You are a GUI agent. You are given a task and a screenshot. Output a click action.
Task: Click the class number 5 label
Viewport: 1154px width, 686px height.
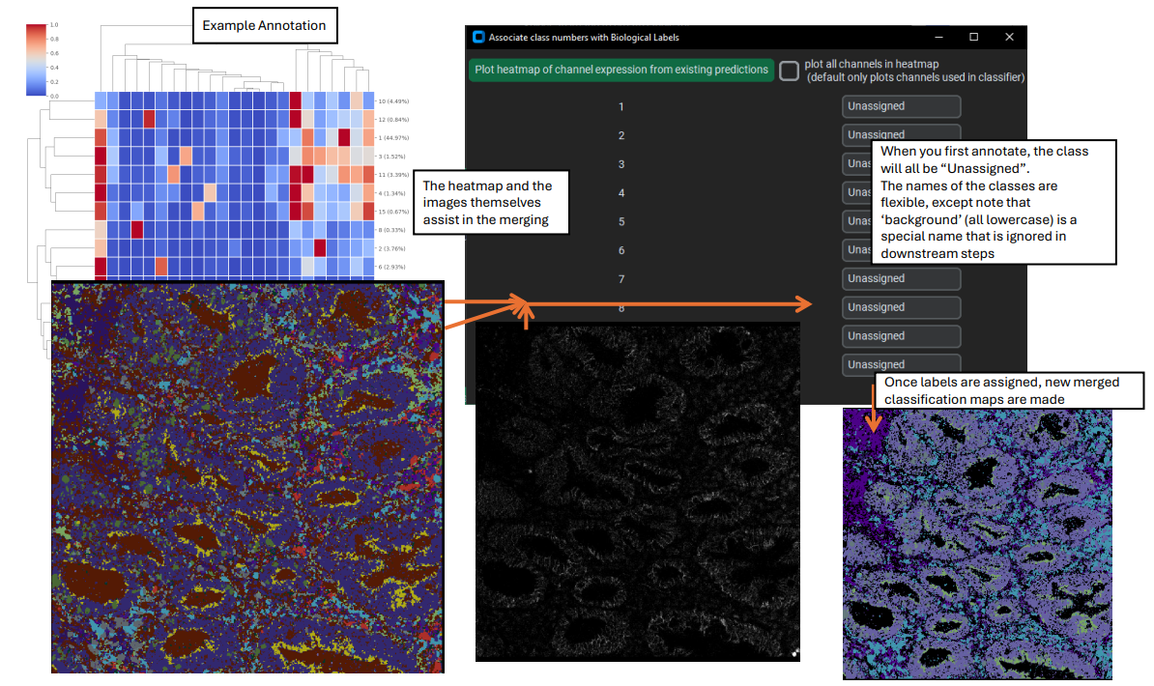tap(621, 221)
